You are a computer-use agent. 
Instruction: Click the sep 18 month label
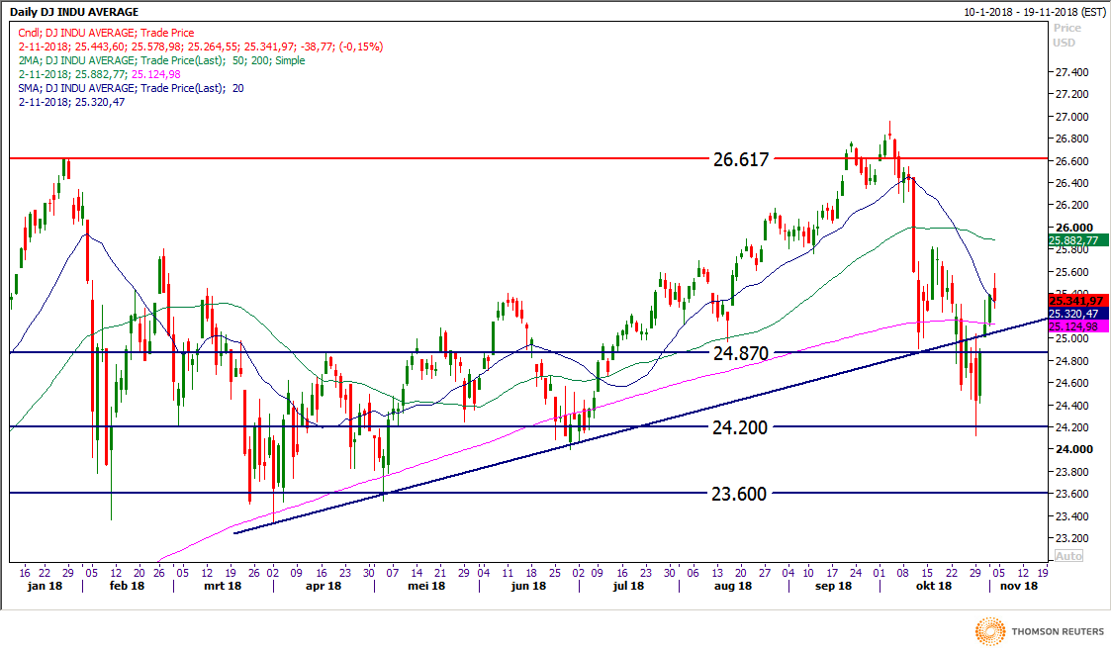pyautogui.click(x=833, y=587)
